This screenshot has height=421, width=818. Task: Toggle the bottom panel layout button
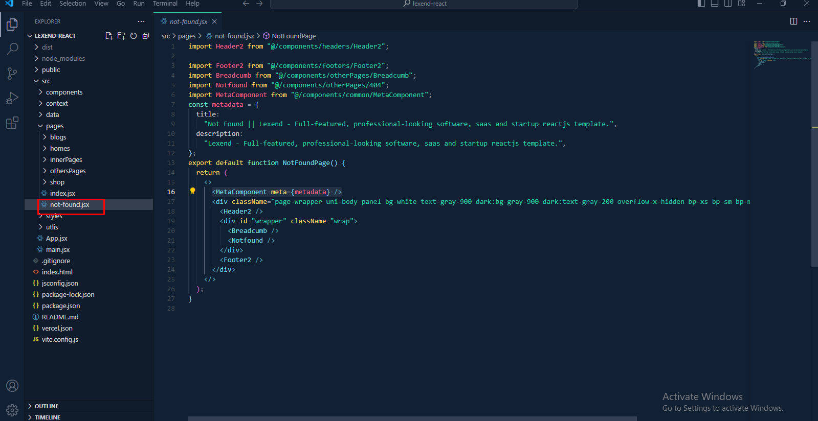click(x=715, y=4)
